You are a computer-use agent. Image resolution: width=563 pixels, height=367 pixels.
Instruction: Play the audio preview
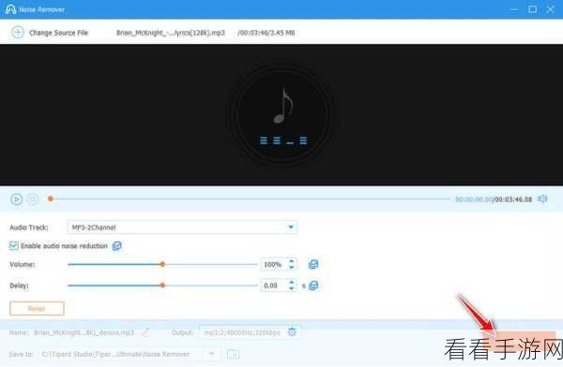[x=16, y=199]
